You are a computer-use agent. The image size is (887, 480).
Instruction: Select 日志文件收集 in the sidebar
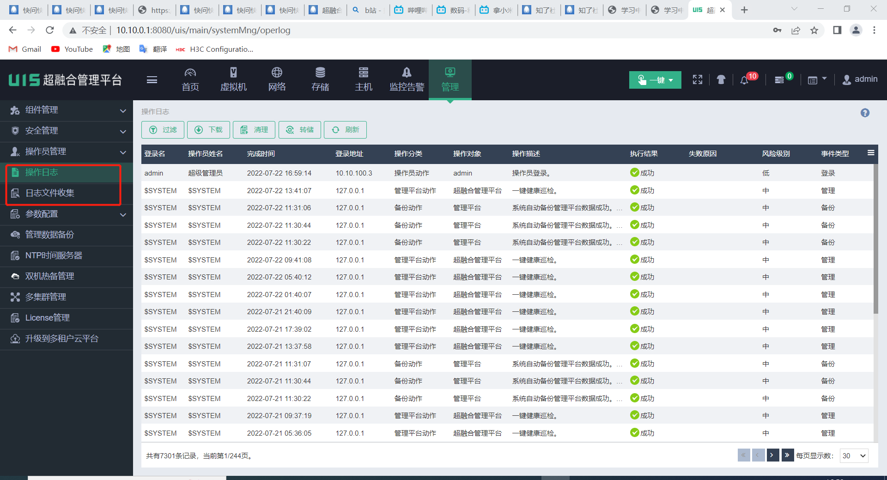pos(50,193)
